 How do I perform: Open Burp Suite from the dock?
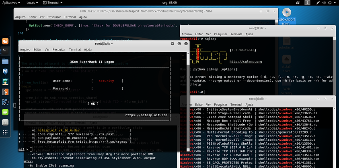5,92
